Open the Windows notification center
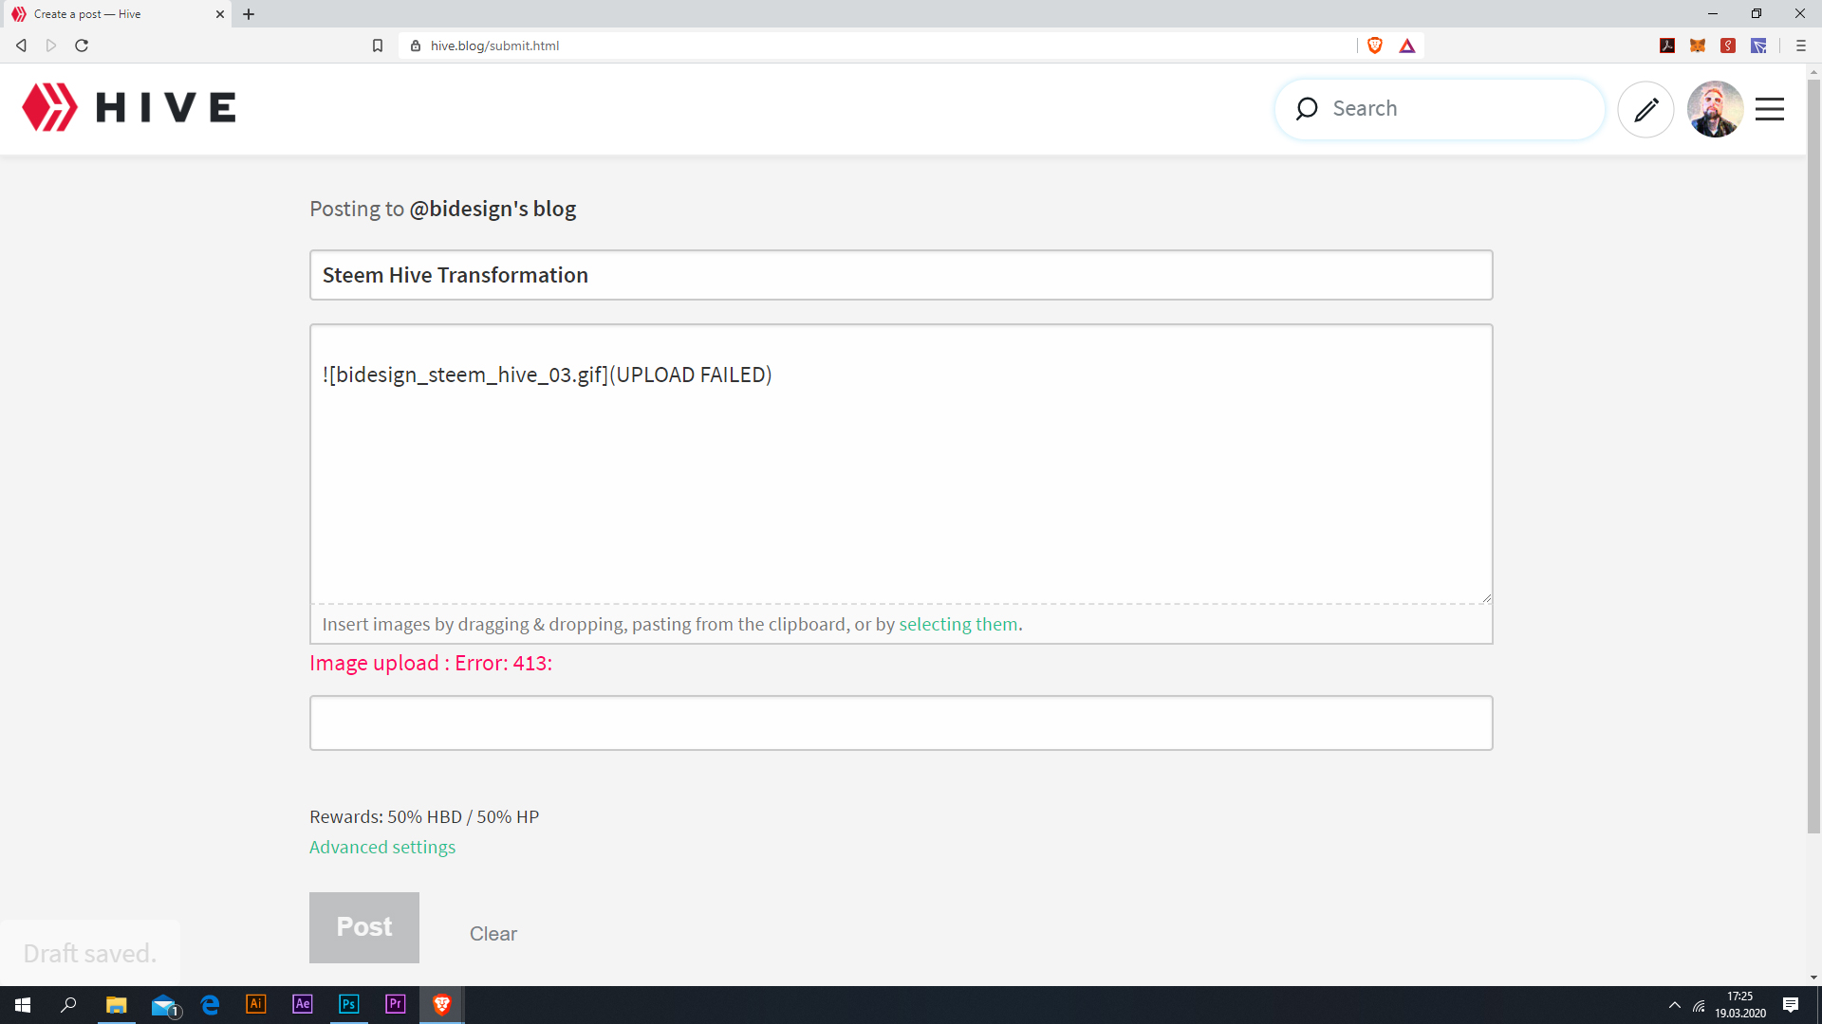 [x=1791, y=1005]
